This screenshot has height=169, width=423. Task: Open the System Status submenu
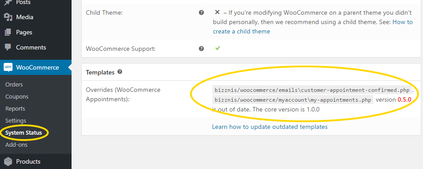(24, 133)
